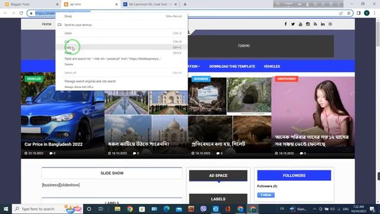Open Task View in taskbar
380x214 pixels.
coord(101,209)
